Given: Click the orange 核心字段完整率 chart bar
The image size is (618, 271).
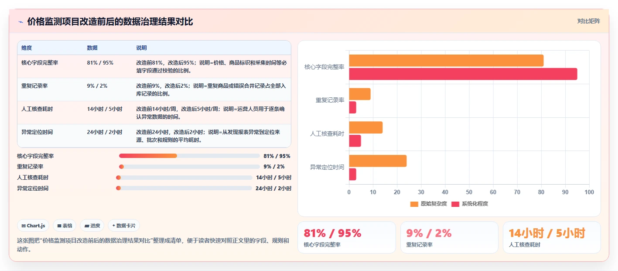Looking at the screenshot, I should 446,61.
